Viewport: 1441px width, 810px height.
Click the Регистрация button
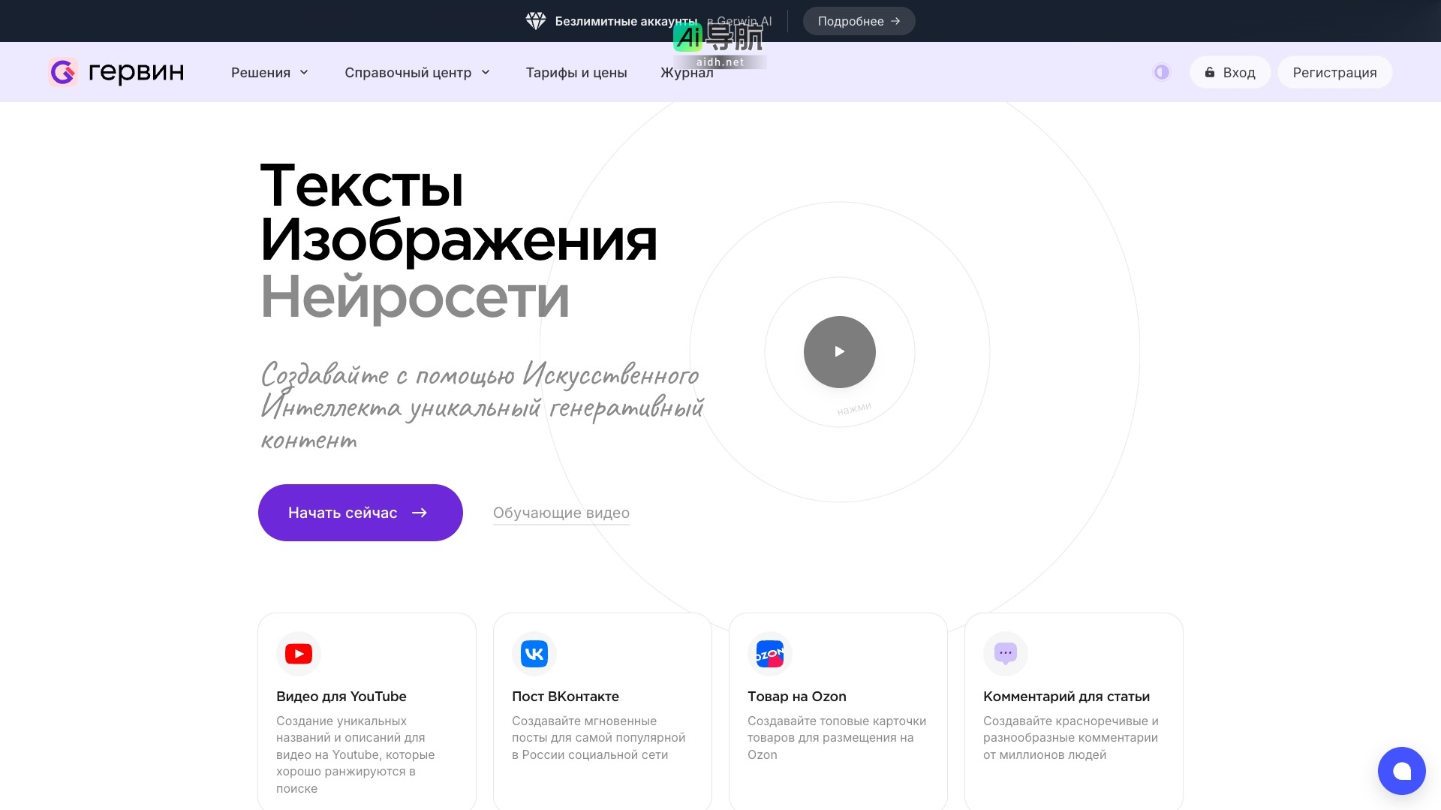pos(1334,73)
